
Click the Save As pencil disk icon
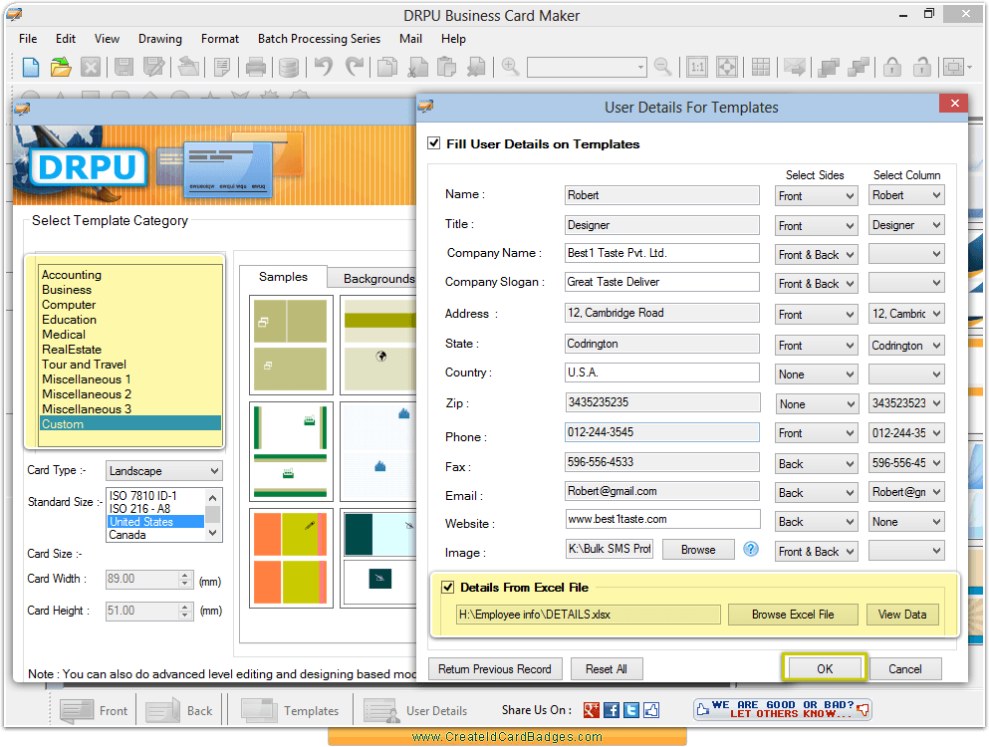(x=153, y=67)
